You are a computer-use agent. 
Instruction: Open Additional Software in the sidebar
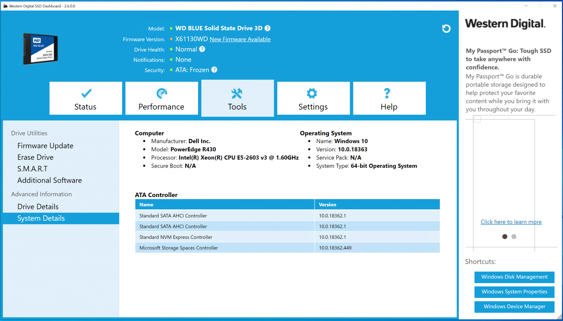click(50, 181)
